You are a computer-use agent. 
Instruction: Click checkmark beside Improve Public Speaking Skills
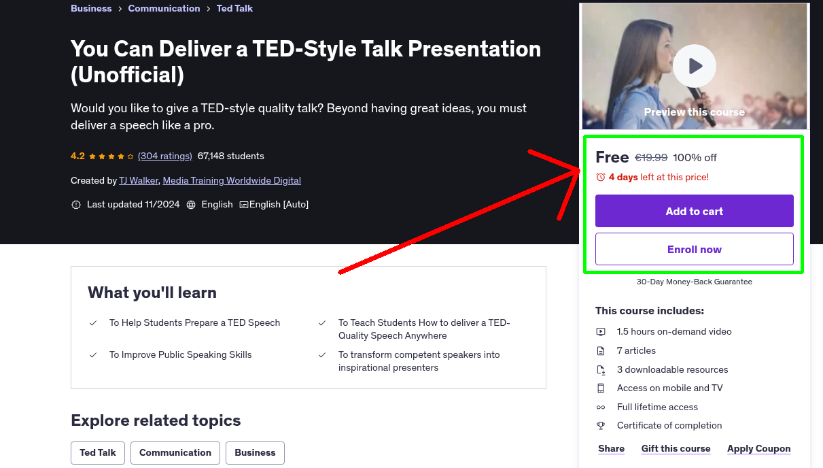pyautogui.click(x=93, y=355)
